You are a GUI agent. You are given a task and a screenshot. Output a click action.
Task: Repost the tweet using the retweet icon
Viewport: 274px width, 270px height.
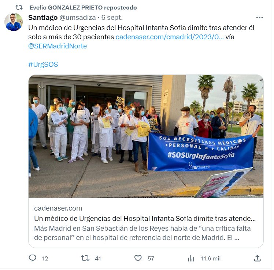(x=85, y=258)
